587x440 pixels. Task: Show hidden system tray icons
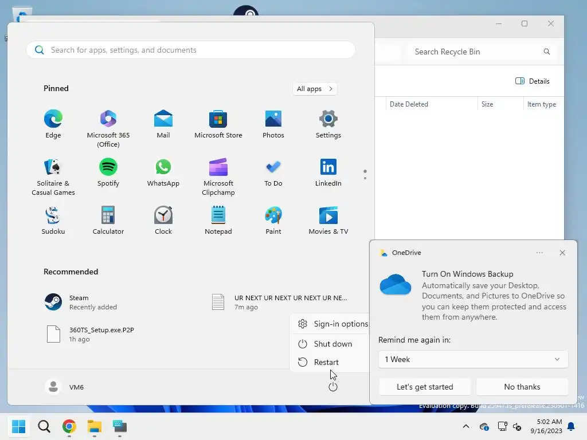coord(465,426)
